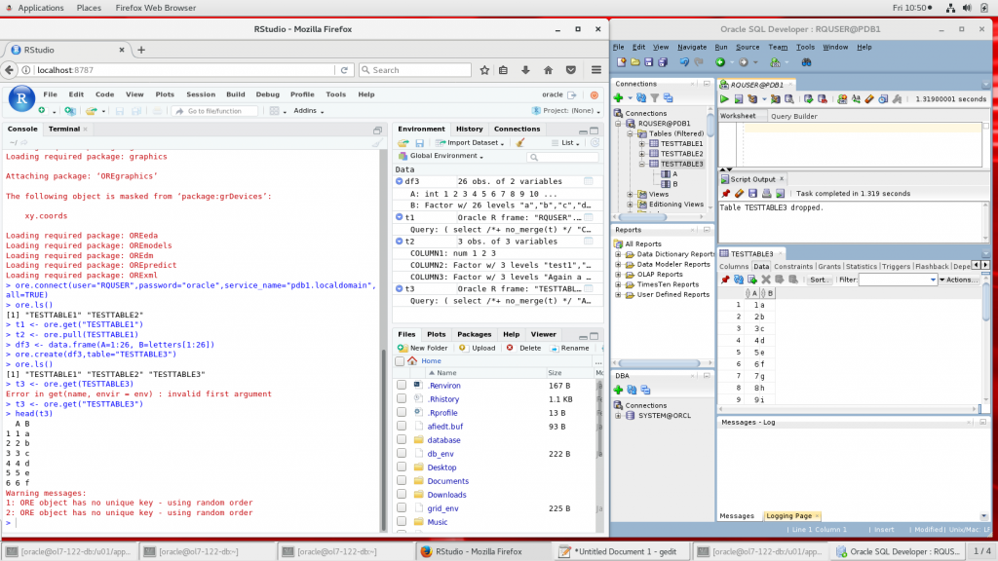Expand TESTTABLE2 node in Connections tree
This screenshot has width=998, height=561.
tap(642, 154)
